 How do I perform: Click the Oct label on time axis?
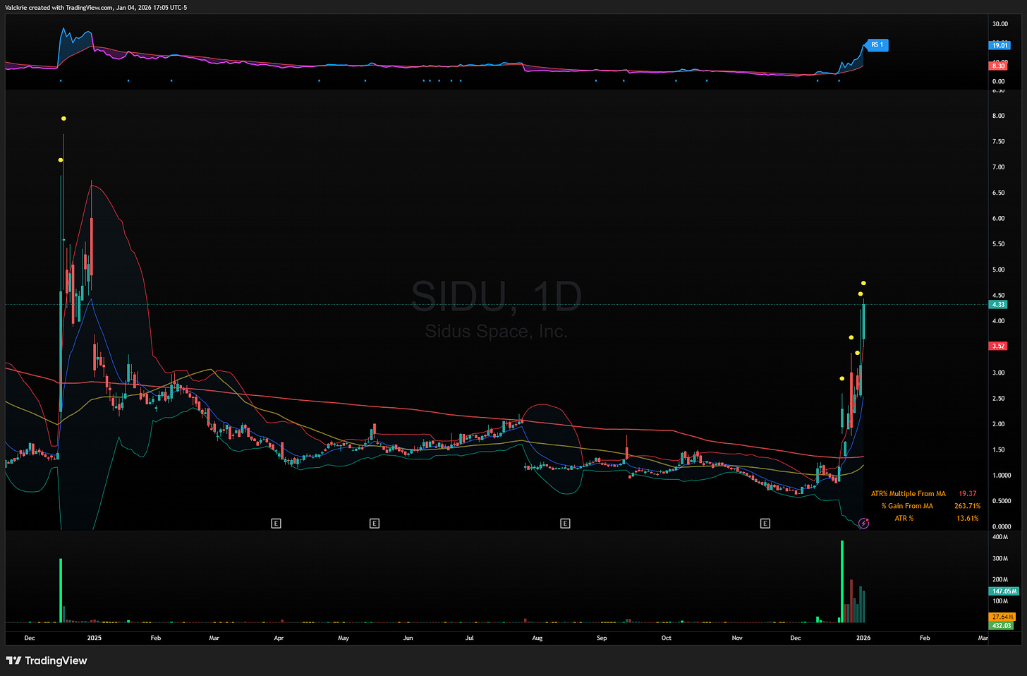[x=667, y=638]
